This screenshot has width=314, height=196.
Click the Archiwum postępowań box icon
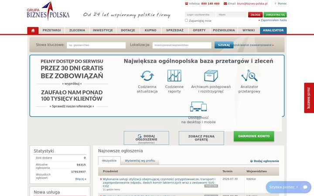coord(211,76)
